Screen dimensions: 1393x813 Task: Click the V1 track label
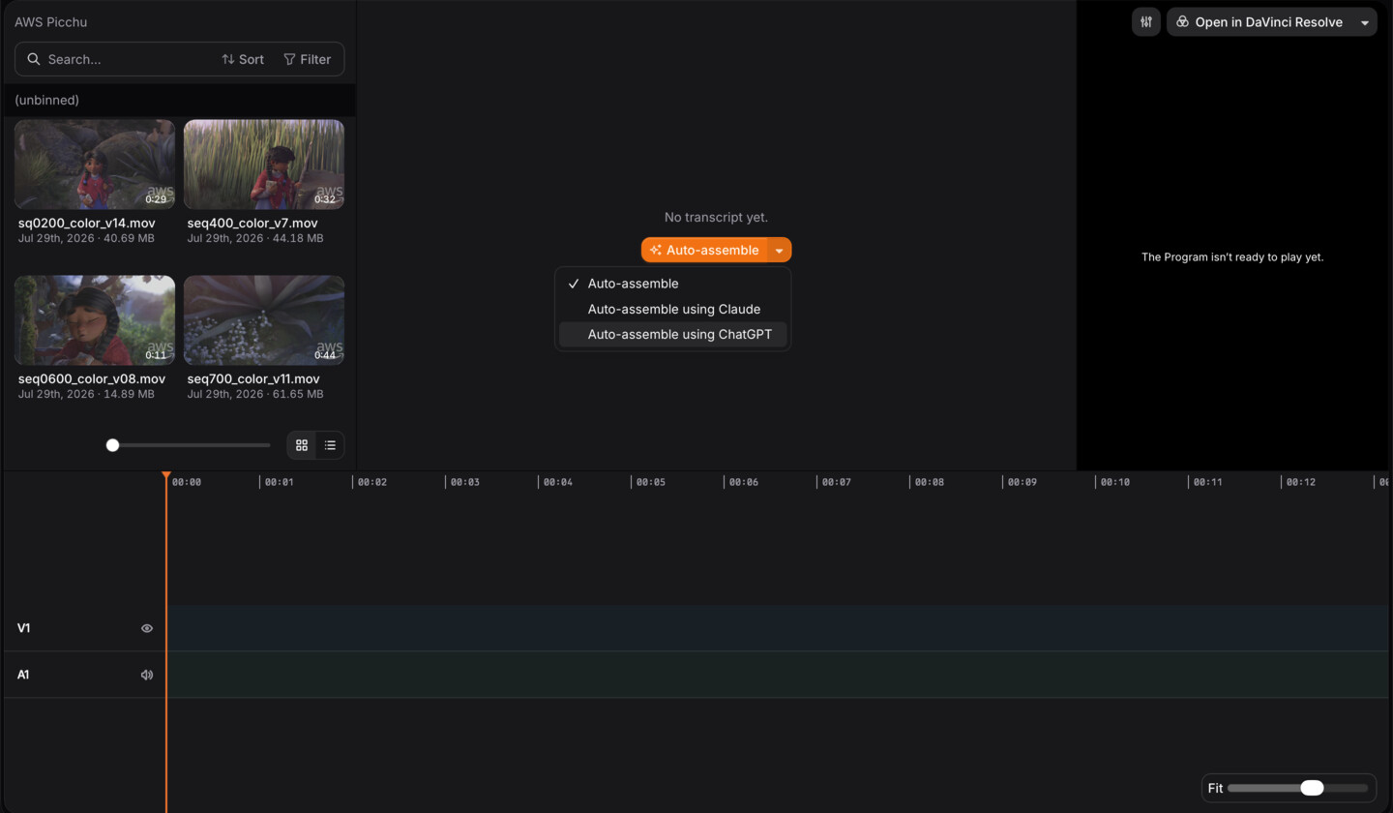click(23, 628)
